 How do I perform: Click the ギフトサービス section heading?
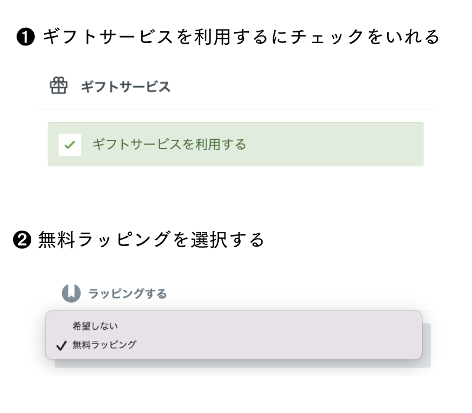point(126,87)
